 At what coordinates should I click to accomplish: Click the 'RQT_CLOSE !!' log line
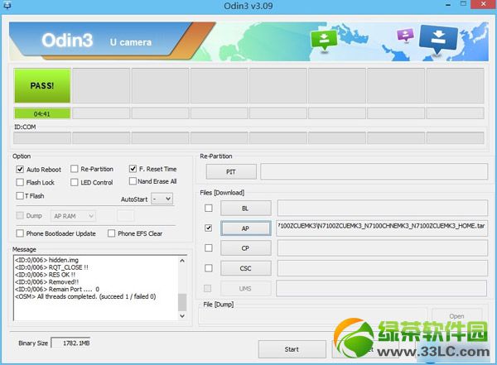click(x=51, y=267)
